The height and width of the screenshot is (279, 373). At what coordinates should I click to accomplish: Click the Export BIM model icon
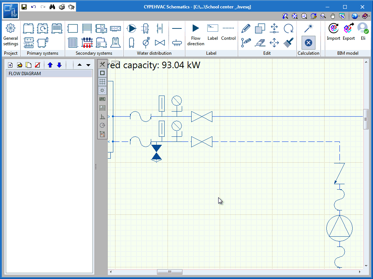click(x=349, y=32)
